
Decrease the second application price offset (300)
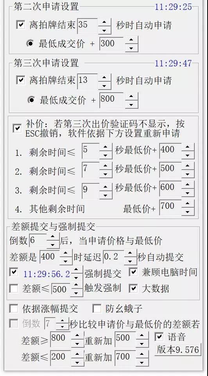point(131,48)
